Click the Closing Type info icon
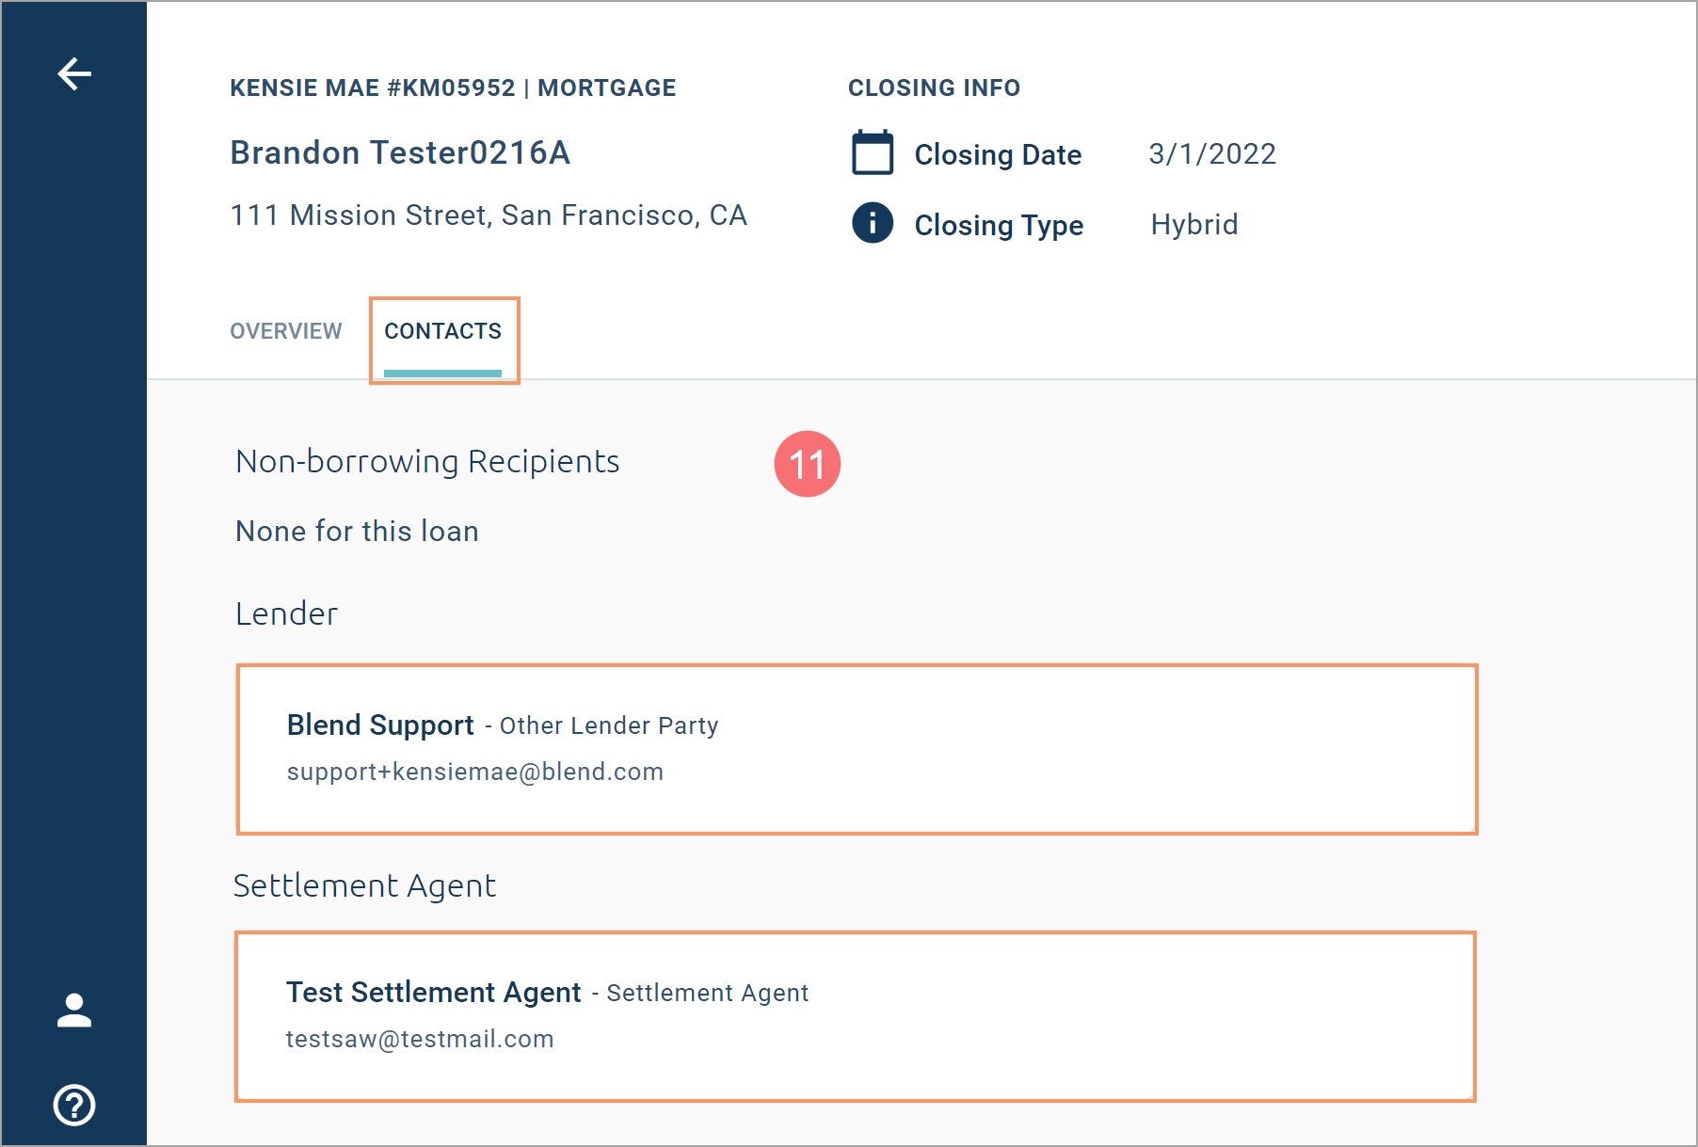This screenshot has height=1147, width=1698. [x=873, y=223]
